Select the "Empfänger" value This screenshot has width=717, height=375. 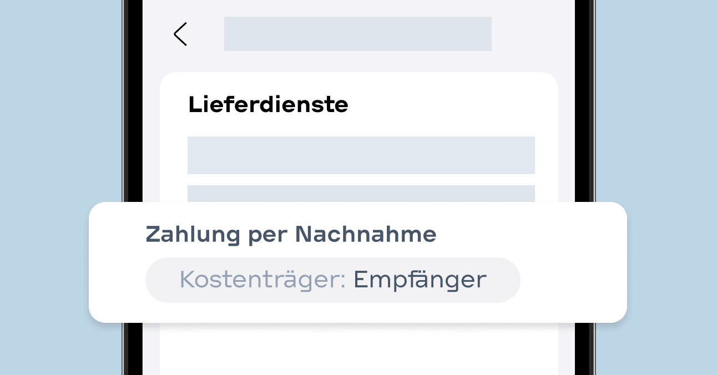[420, 280]
